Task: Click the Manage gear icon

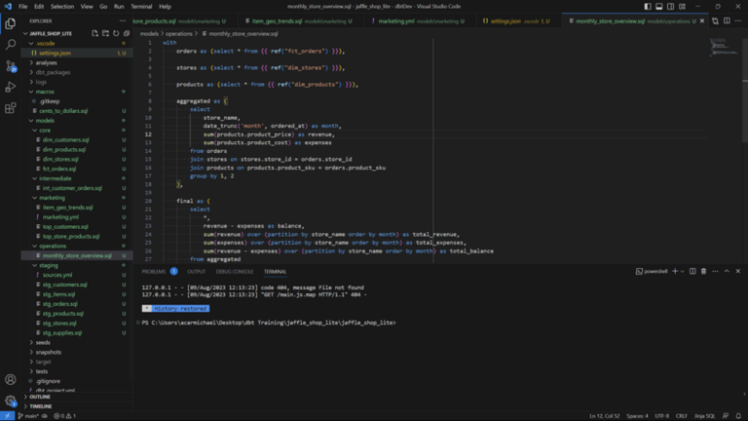Action: [x=11, y=401]
